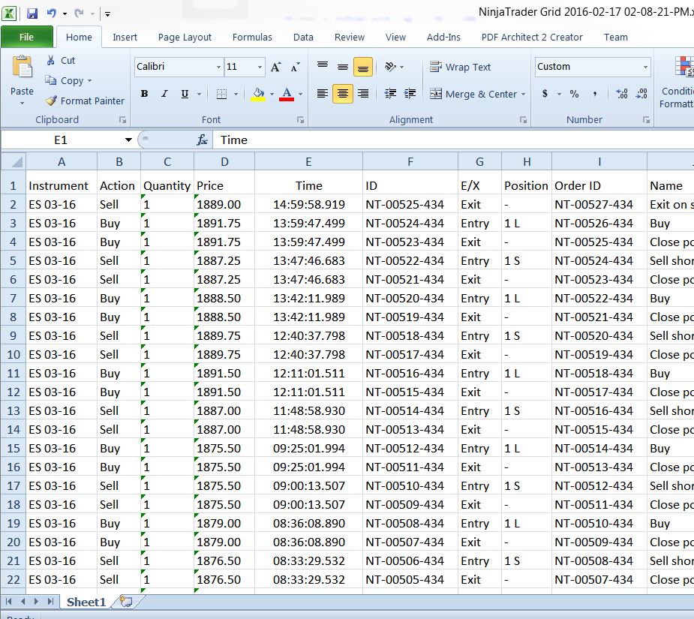Switch to the Formulas tab

252,38
